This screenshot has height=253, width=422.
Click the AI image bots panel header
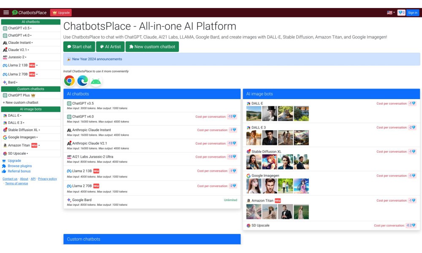[x=331, y=94]
